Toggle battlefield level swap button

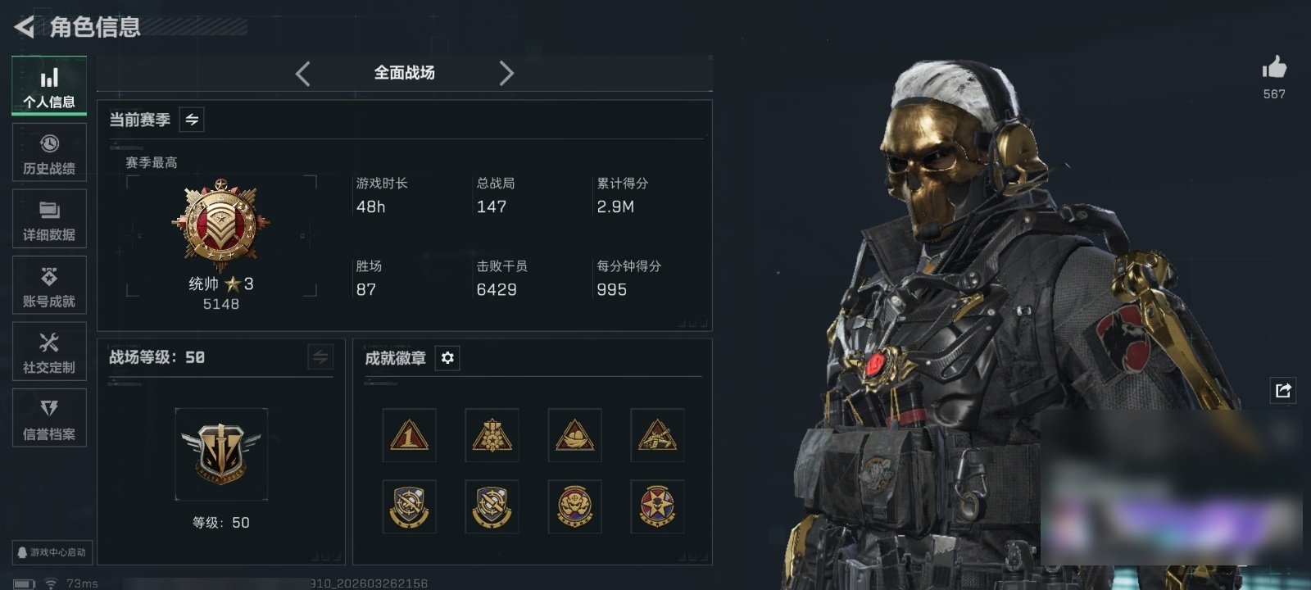pyautogui.click(x=320, y=357)
